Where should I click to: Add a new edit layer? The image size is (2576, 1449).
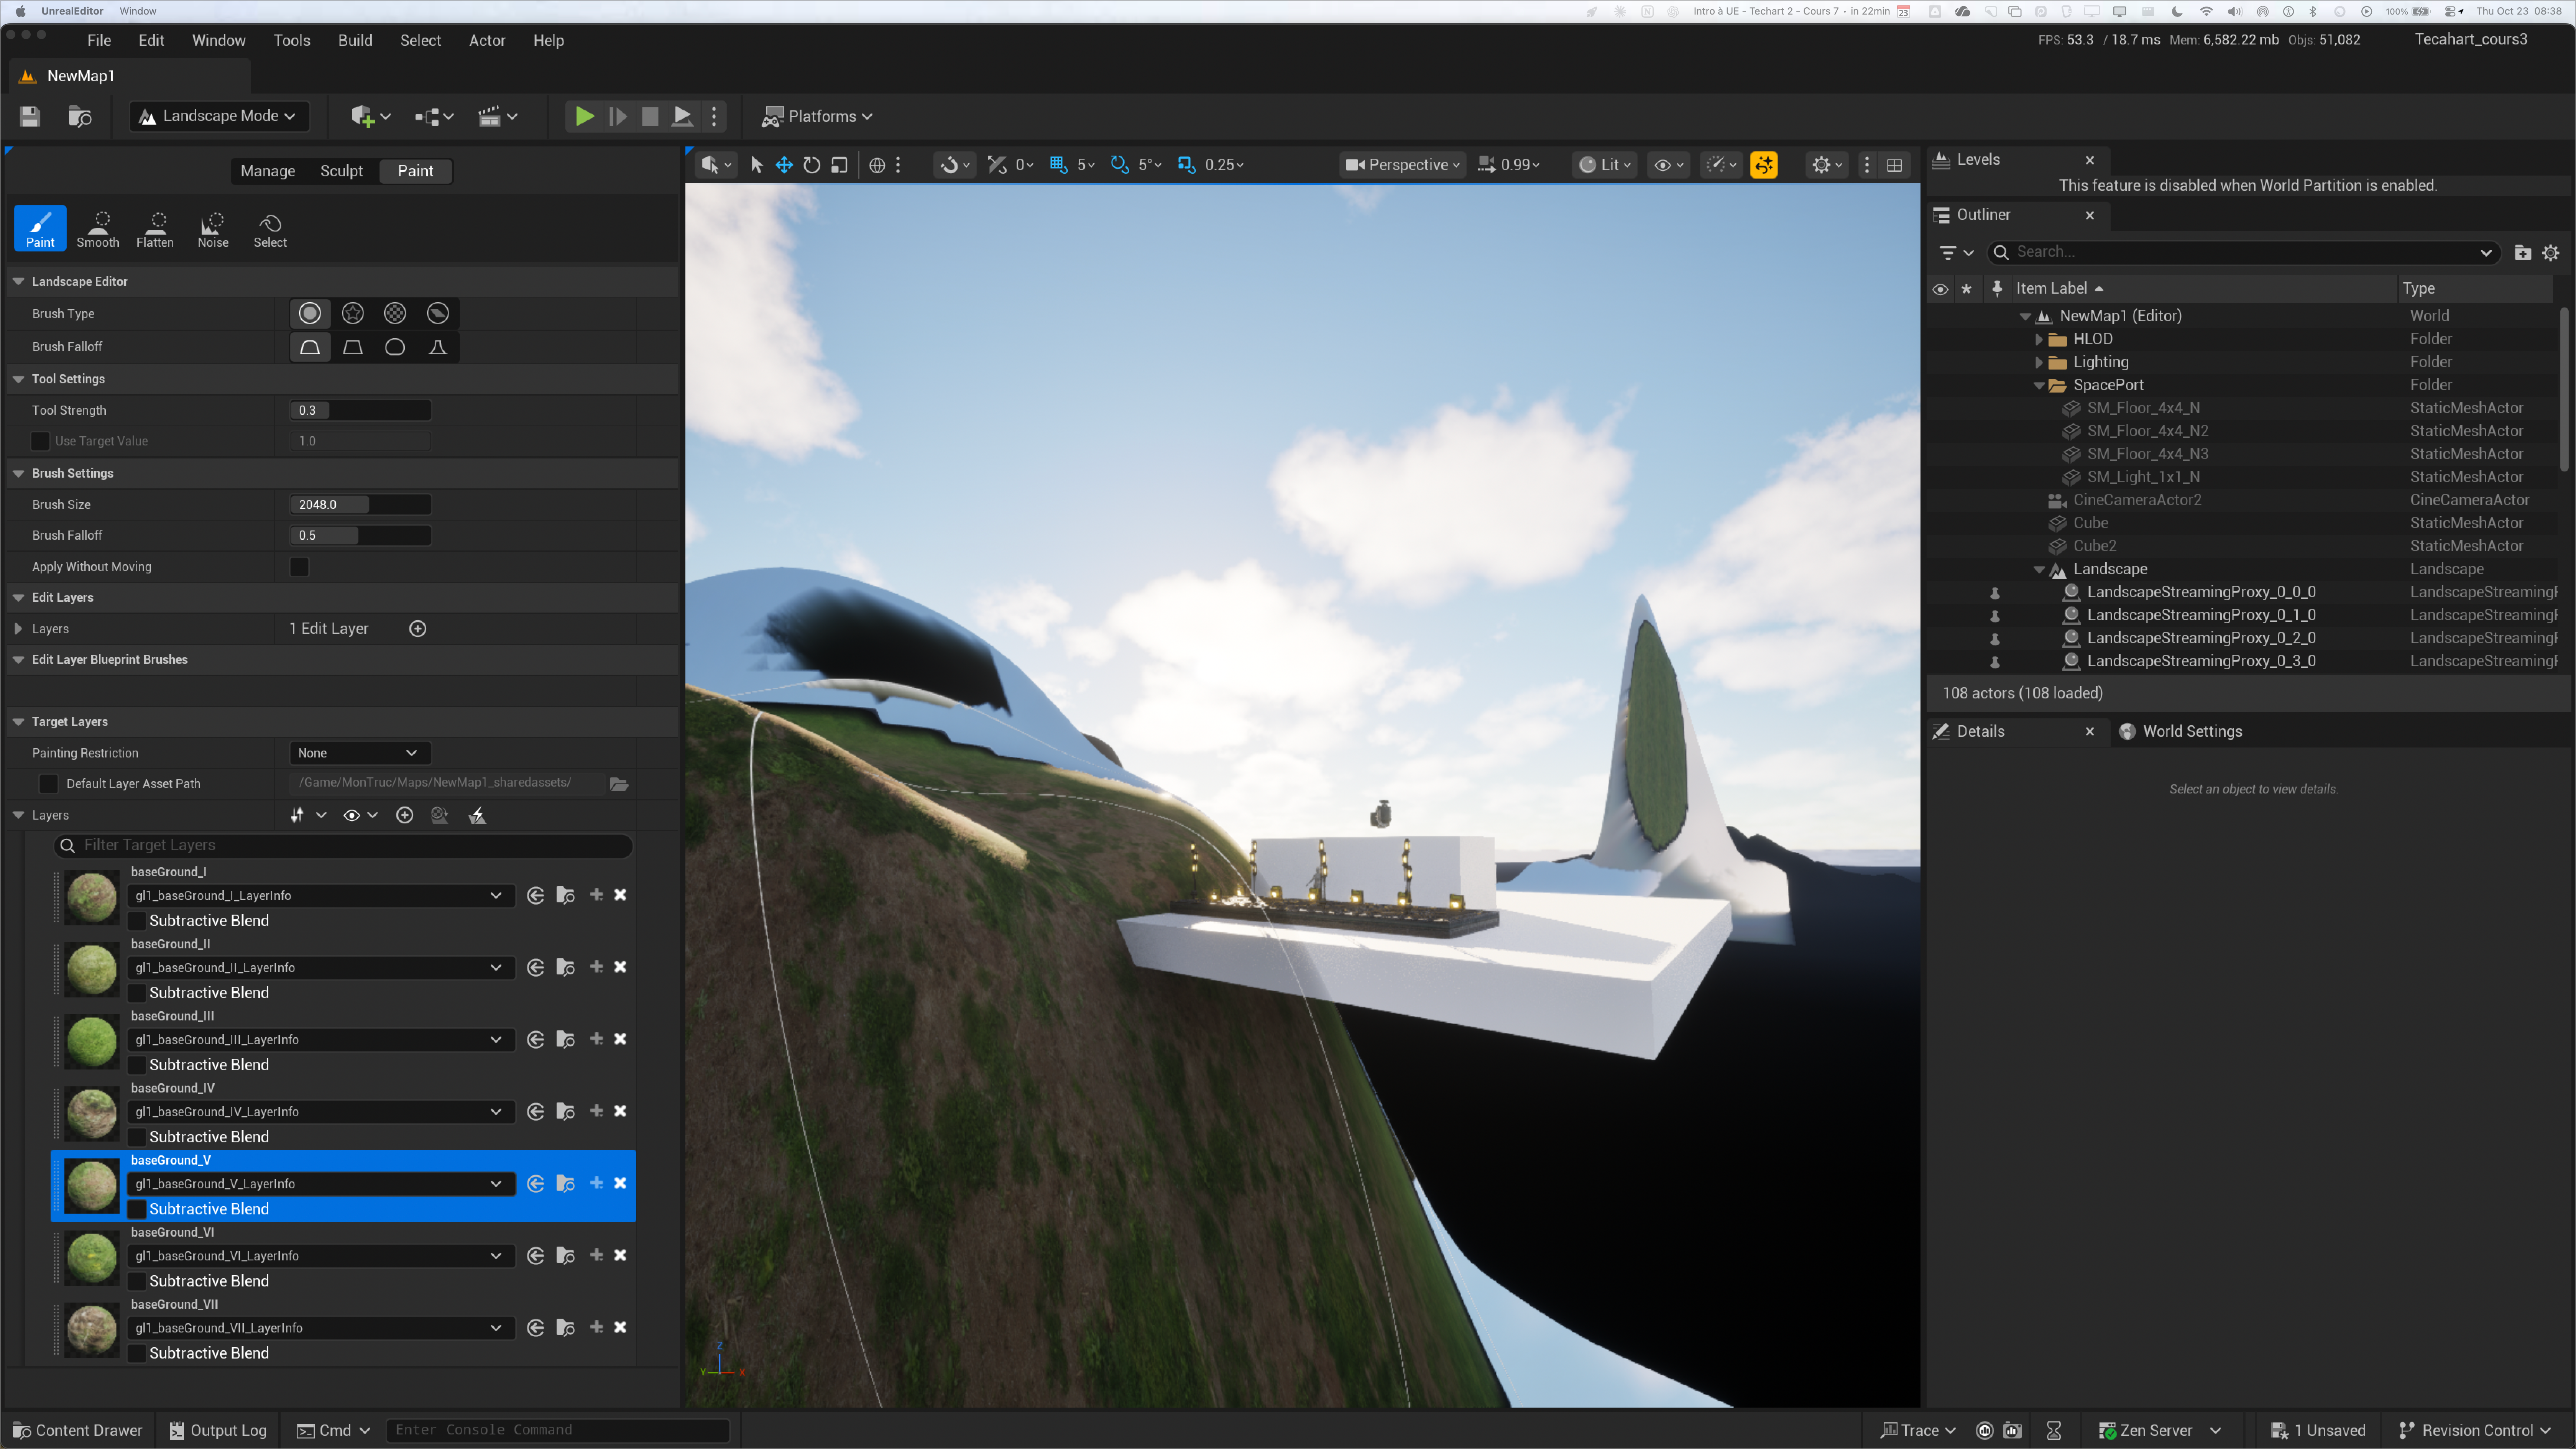pyautogui.click(x=418, y=629)
